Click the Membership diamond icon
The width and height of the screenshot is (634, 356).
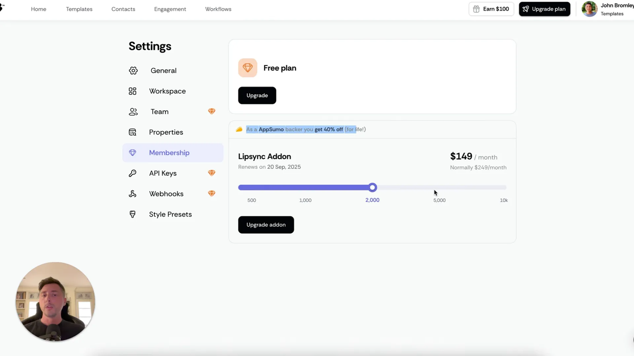tap(132, 153)
